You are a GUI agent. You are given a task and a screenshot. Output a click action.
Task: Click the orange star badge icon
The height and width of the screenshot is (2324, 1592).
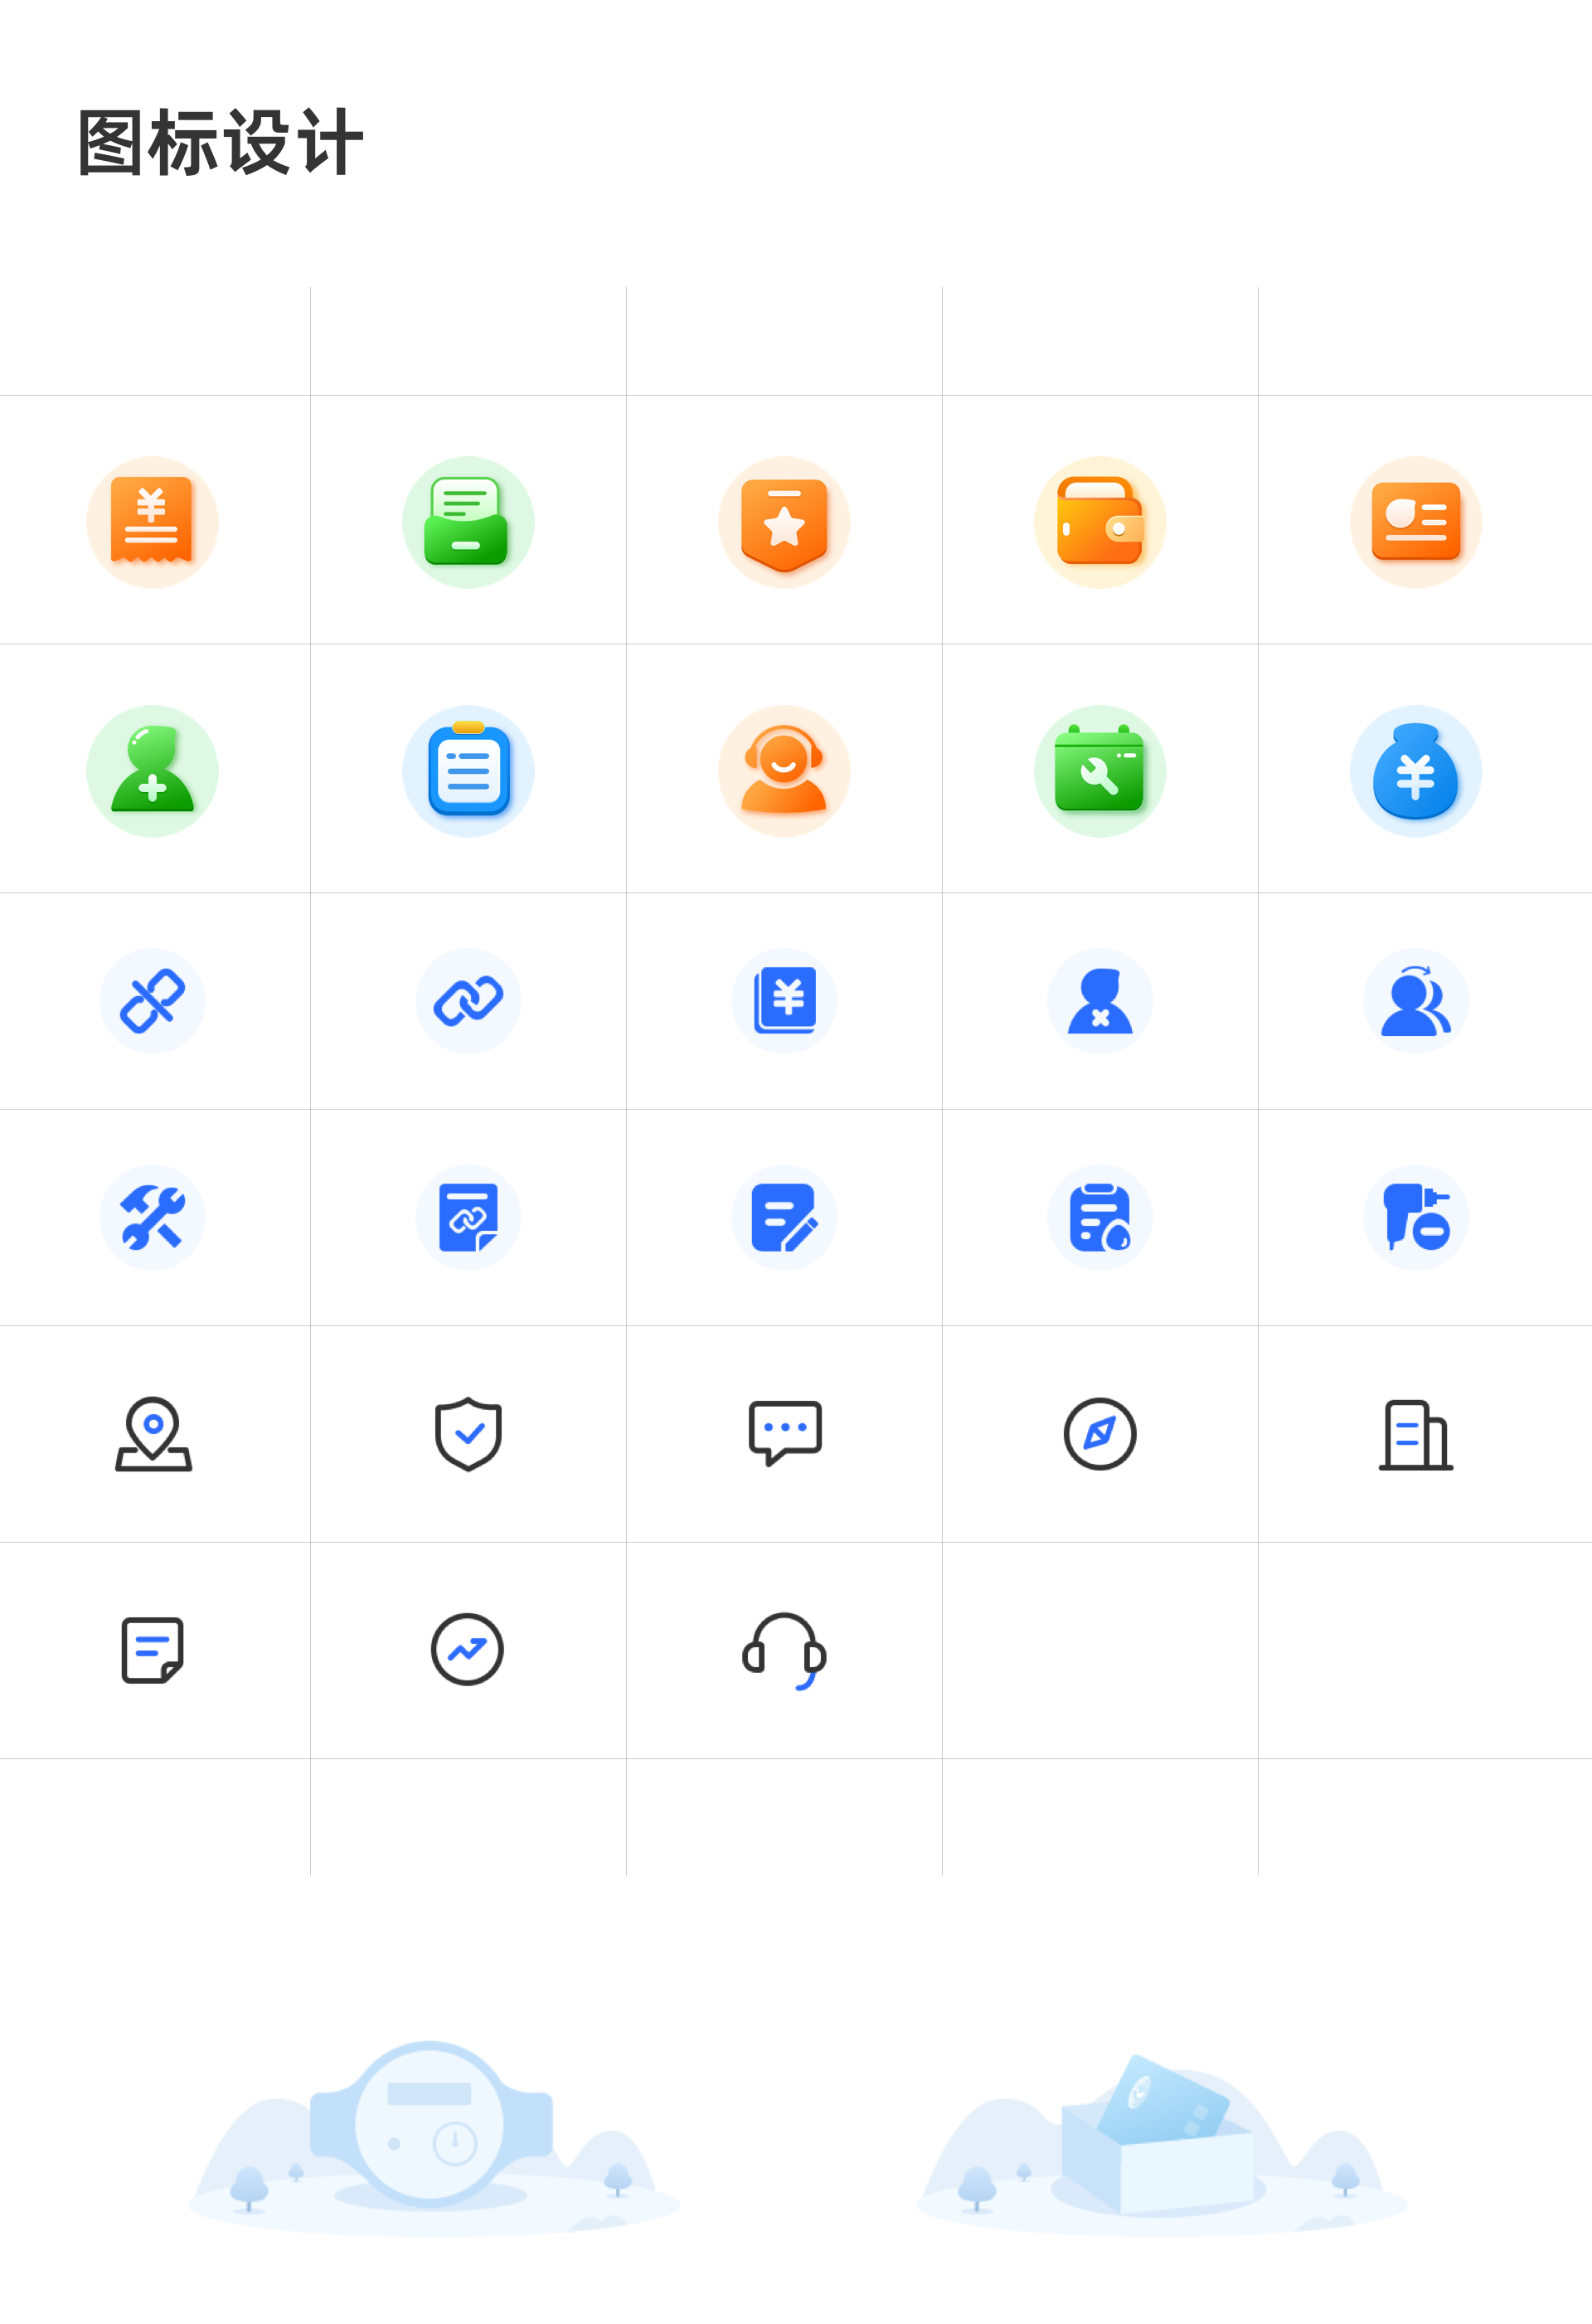[x=784, y=522]
